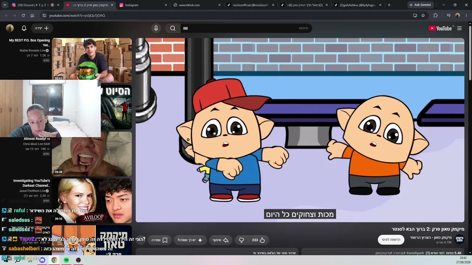Dislike the video with the thumbs-down
The height and width of the screenshot is (265, 472).
click(x=242, y=240)
